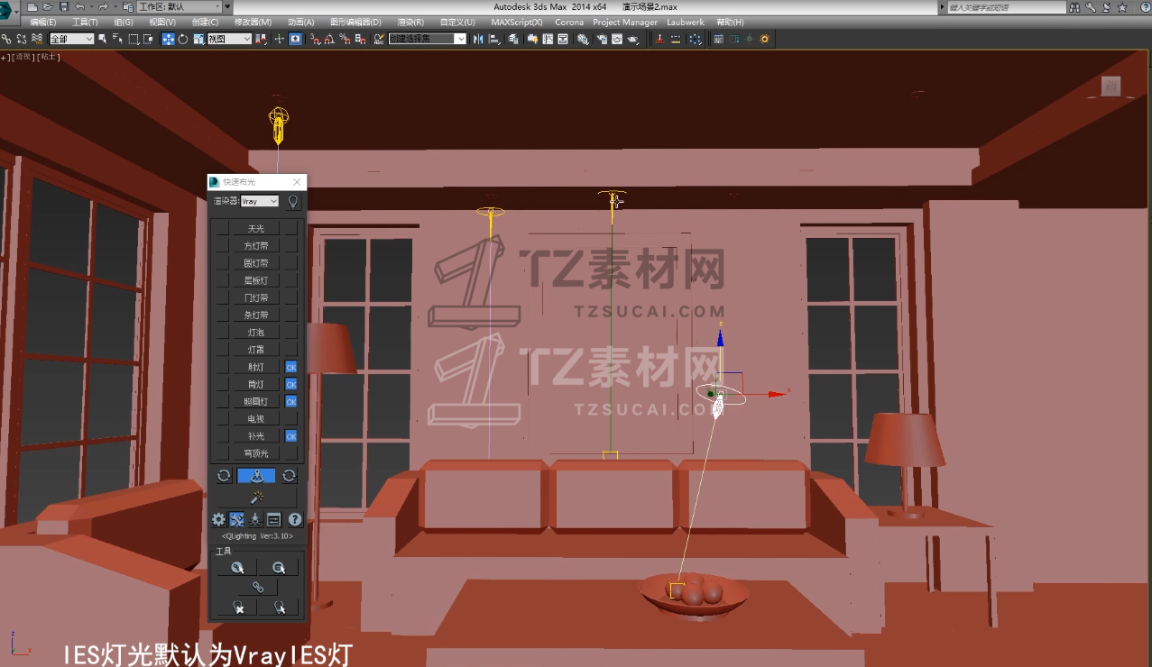The width and height of the screenshot is (1152, 667).
Task: Click the Redo arrow icon
Action: coord(103,7)
